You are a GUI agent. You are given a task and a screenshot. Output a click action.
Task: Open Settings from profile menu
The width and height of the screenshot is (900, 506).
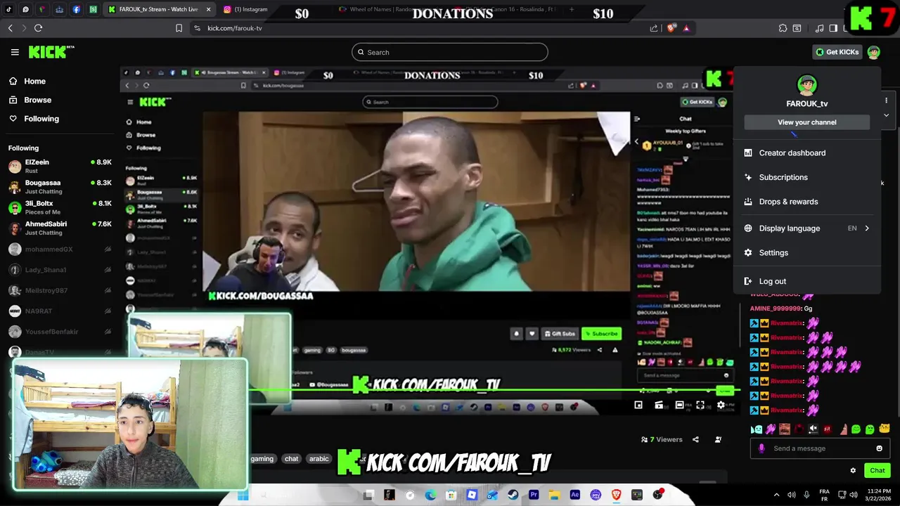click(806, 253)
